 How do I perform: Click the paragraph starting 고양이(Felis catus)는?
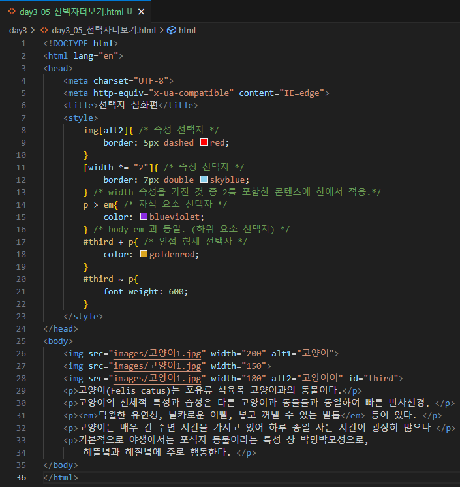click(213, 390)
